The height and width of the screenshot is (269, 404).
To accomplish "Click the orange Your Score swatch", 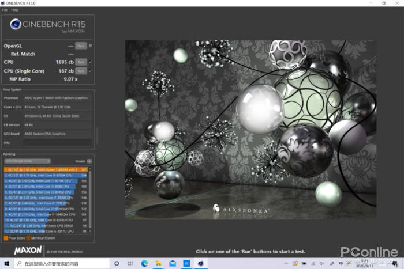I will (6, 237).
